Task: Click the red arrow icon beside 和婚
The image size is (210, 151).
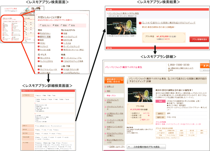Action: coord(62,34)
